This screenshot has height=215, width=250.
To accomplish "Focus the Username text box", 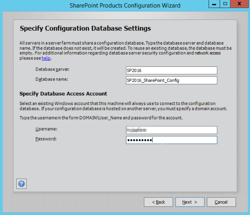I will pos(172,130).
